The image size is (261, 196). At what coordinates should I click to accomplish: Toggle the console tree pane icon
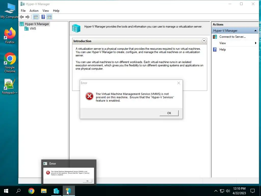click(x=35, y=17)
